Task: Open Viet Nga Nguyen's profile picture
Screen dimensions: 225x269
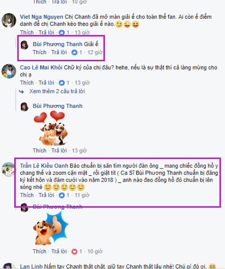Action: click(9, 20)
